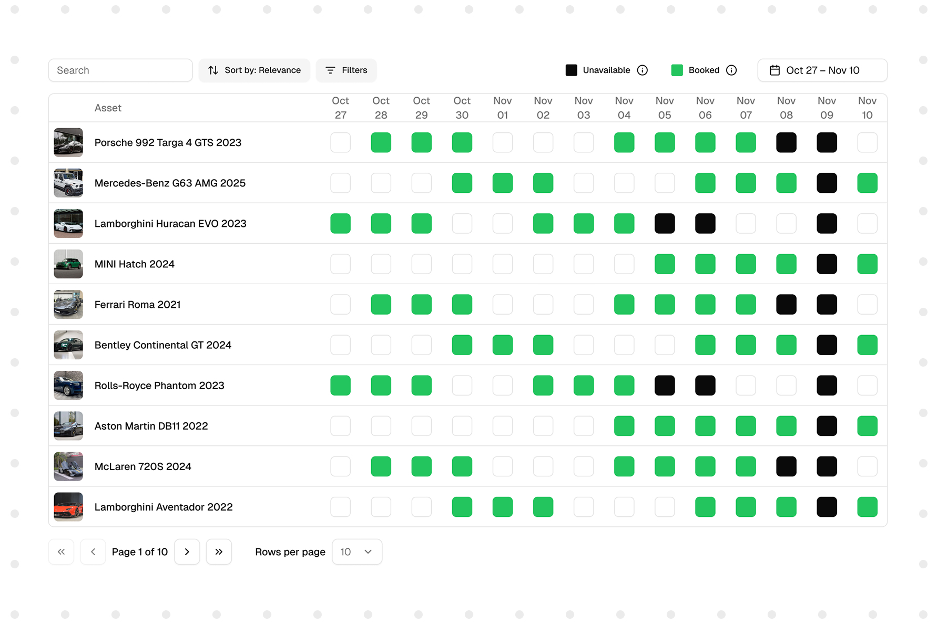Click the Asset column header
This screenshot has height=624, width=938.
(108, 108)
